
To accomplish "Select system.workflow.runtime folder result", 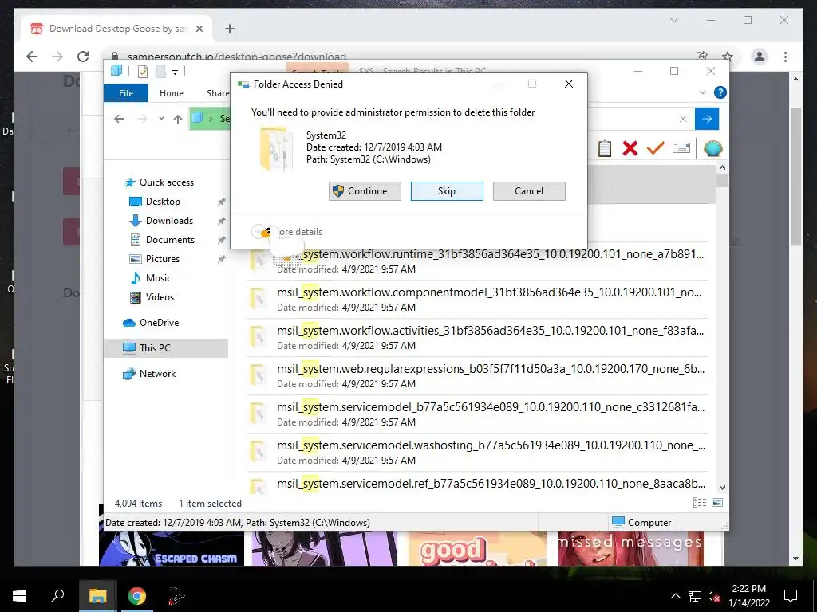I will click(x=477, y=261).
